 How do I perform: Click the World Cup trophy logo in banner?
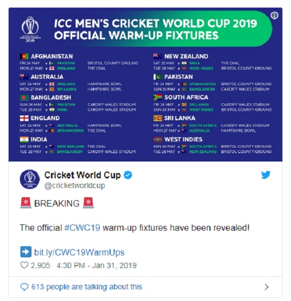tap(30, 30)
